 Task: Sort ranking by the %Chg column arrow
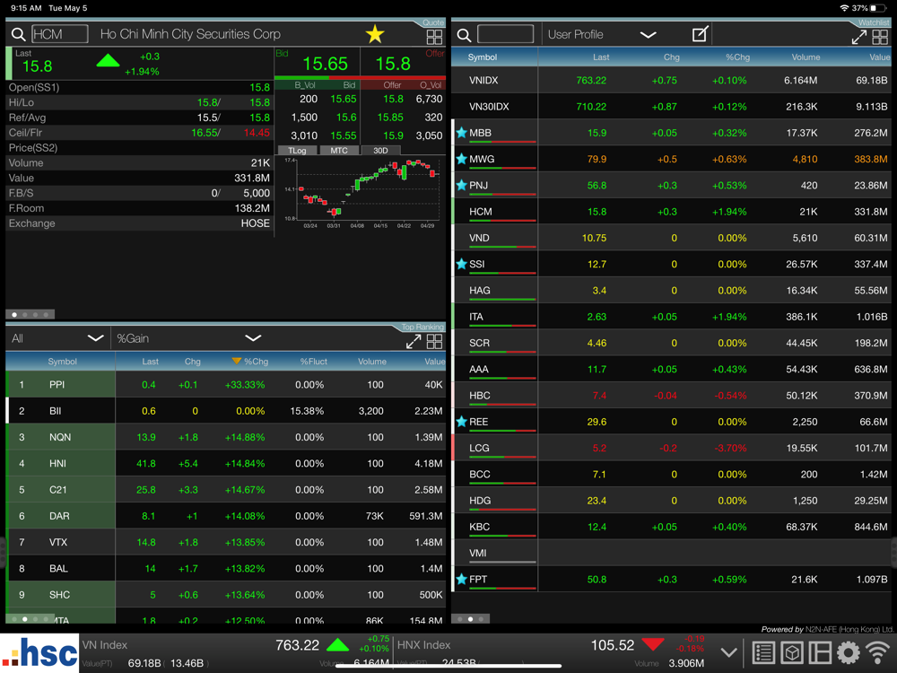coord(236,361)
